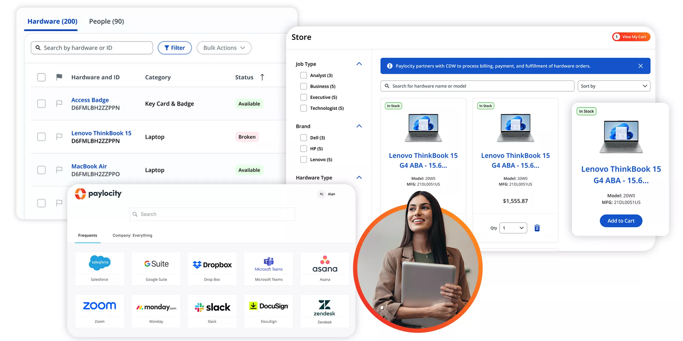Viewport: 683px width, 341px height.
Task: Click the $1,555.87 price text
Action: pyautogui.click(x=515, y=201)
